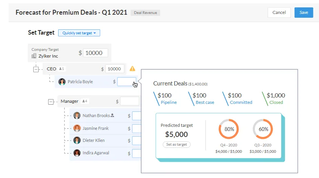Click the Q4 - 2020 80% donut chart
Screen dimensions: 319x178
pos(228,129)
